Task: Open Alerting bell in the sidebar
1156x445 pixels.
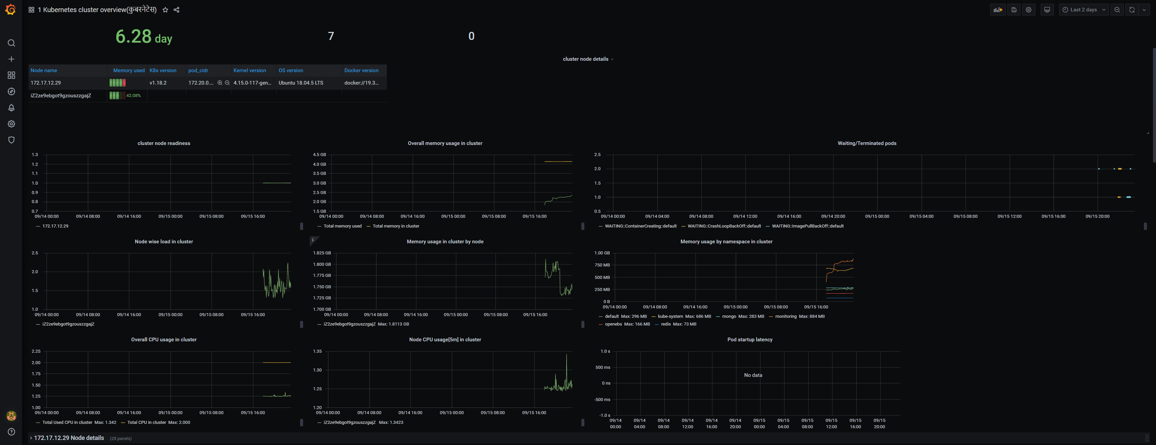Action: point(11,107)
